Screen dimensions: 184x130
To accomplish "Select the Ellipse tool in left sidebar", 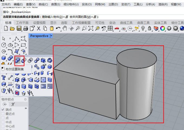I will (x=10, y=45).
